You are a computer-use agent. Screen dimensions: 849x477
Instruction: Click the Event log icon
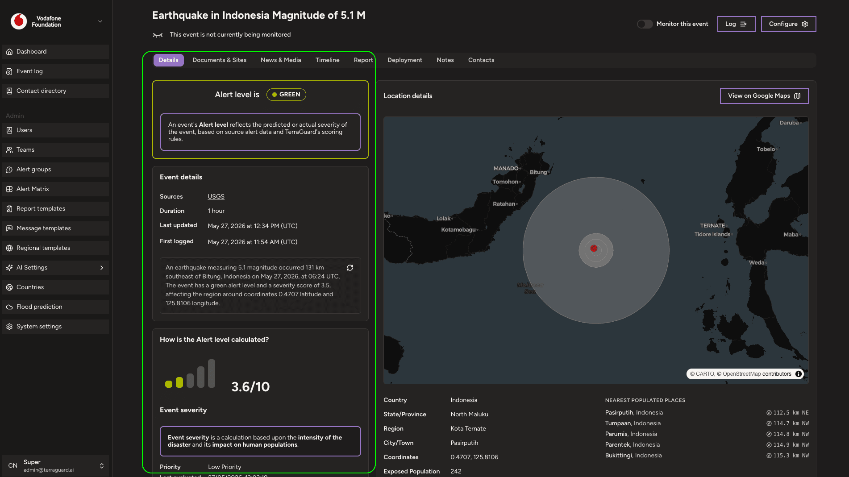click(9, 71)
